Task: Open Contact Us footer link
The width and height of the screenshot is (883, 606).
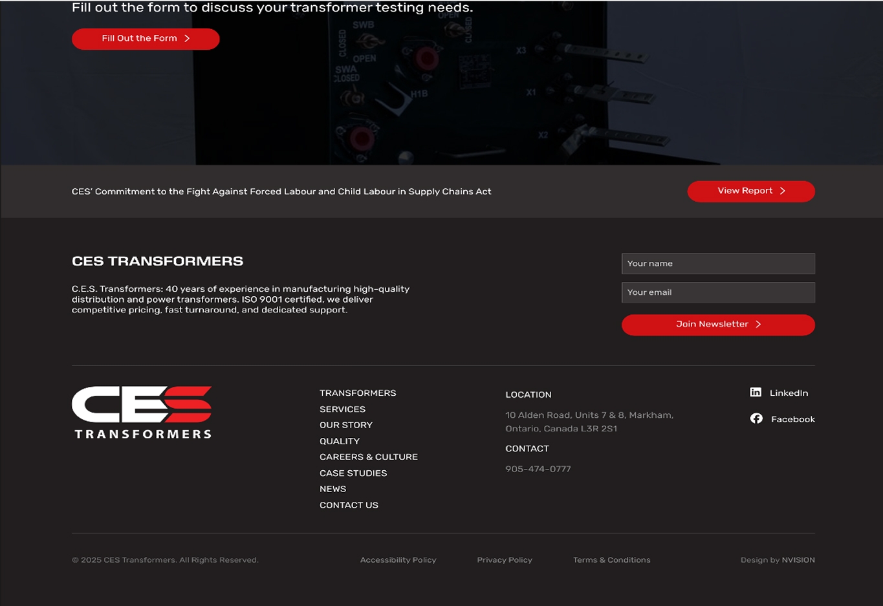Action: (349, 505)
